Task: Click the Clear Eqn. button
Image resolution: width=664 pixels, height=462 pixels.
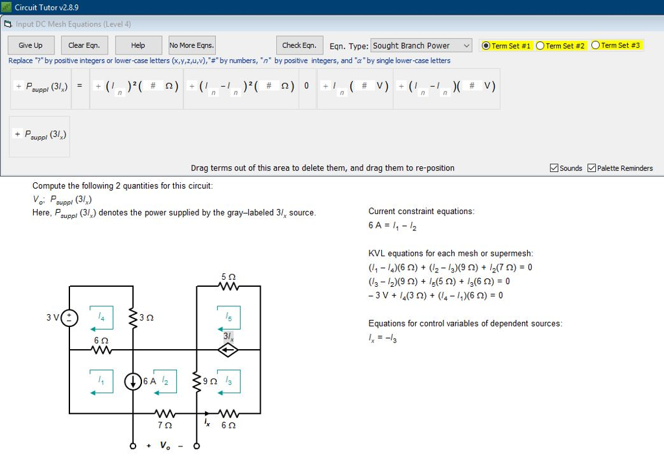Action: tap(84, 45)
